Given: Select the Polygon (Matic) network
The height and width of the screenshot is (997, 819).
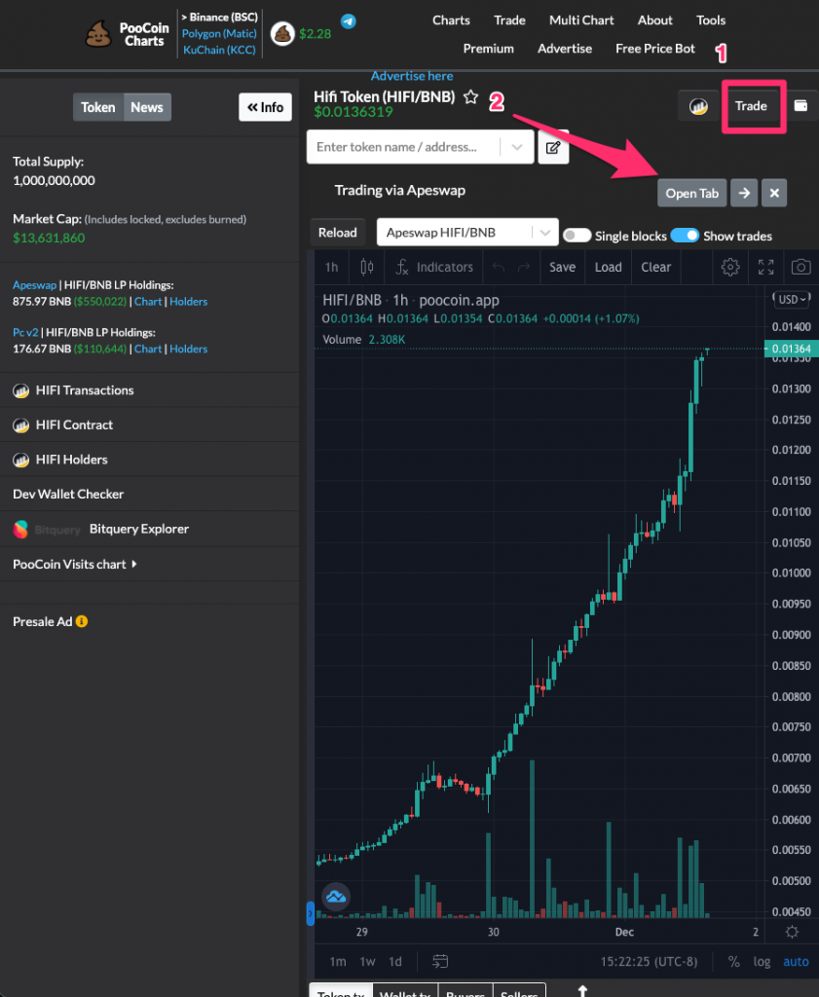Looking at the screenshot, I should pyautogui.click(x=219, y=34).
